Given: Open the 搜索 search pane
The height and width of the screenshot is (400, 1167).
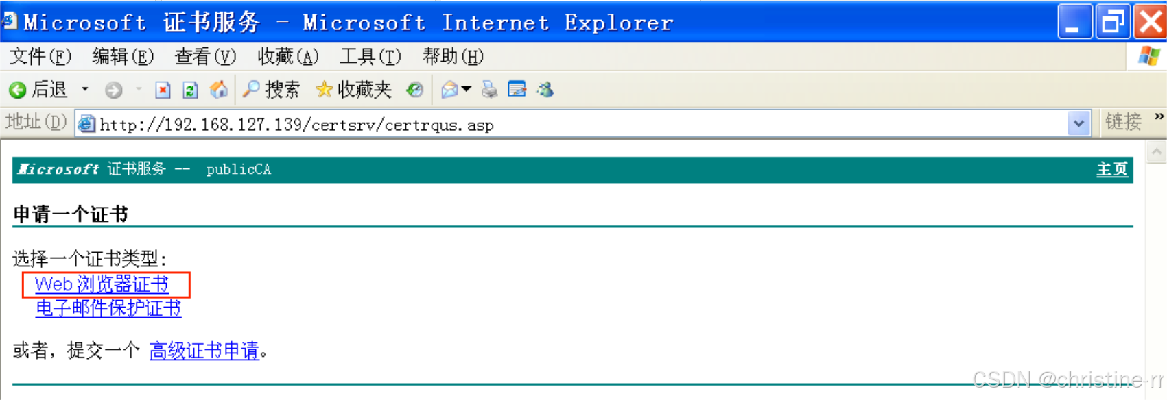Looking at the screenshot, I should [x=272, y=90].
